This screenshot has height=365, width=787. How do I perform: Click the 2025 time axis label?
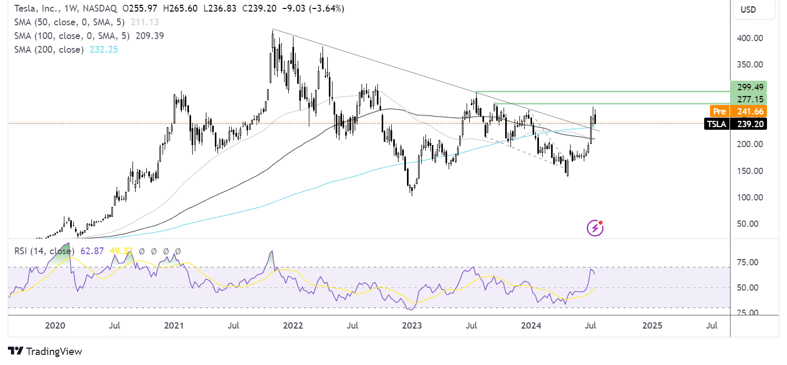[x=652, y=325]
